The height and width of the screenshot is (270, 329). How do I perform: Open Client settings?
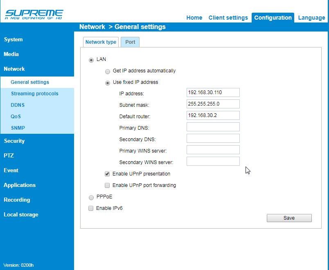(x=228, y=18)
